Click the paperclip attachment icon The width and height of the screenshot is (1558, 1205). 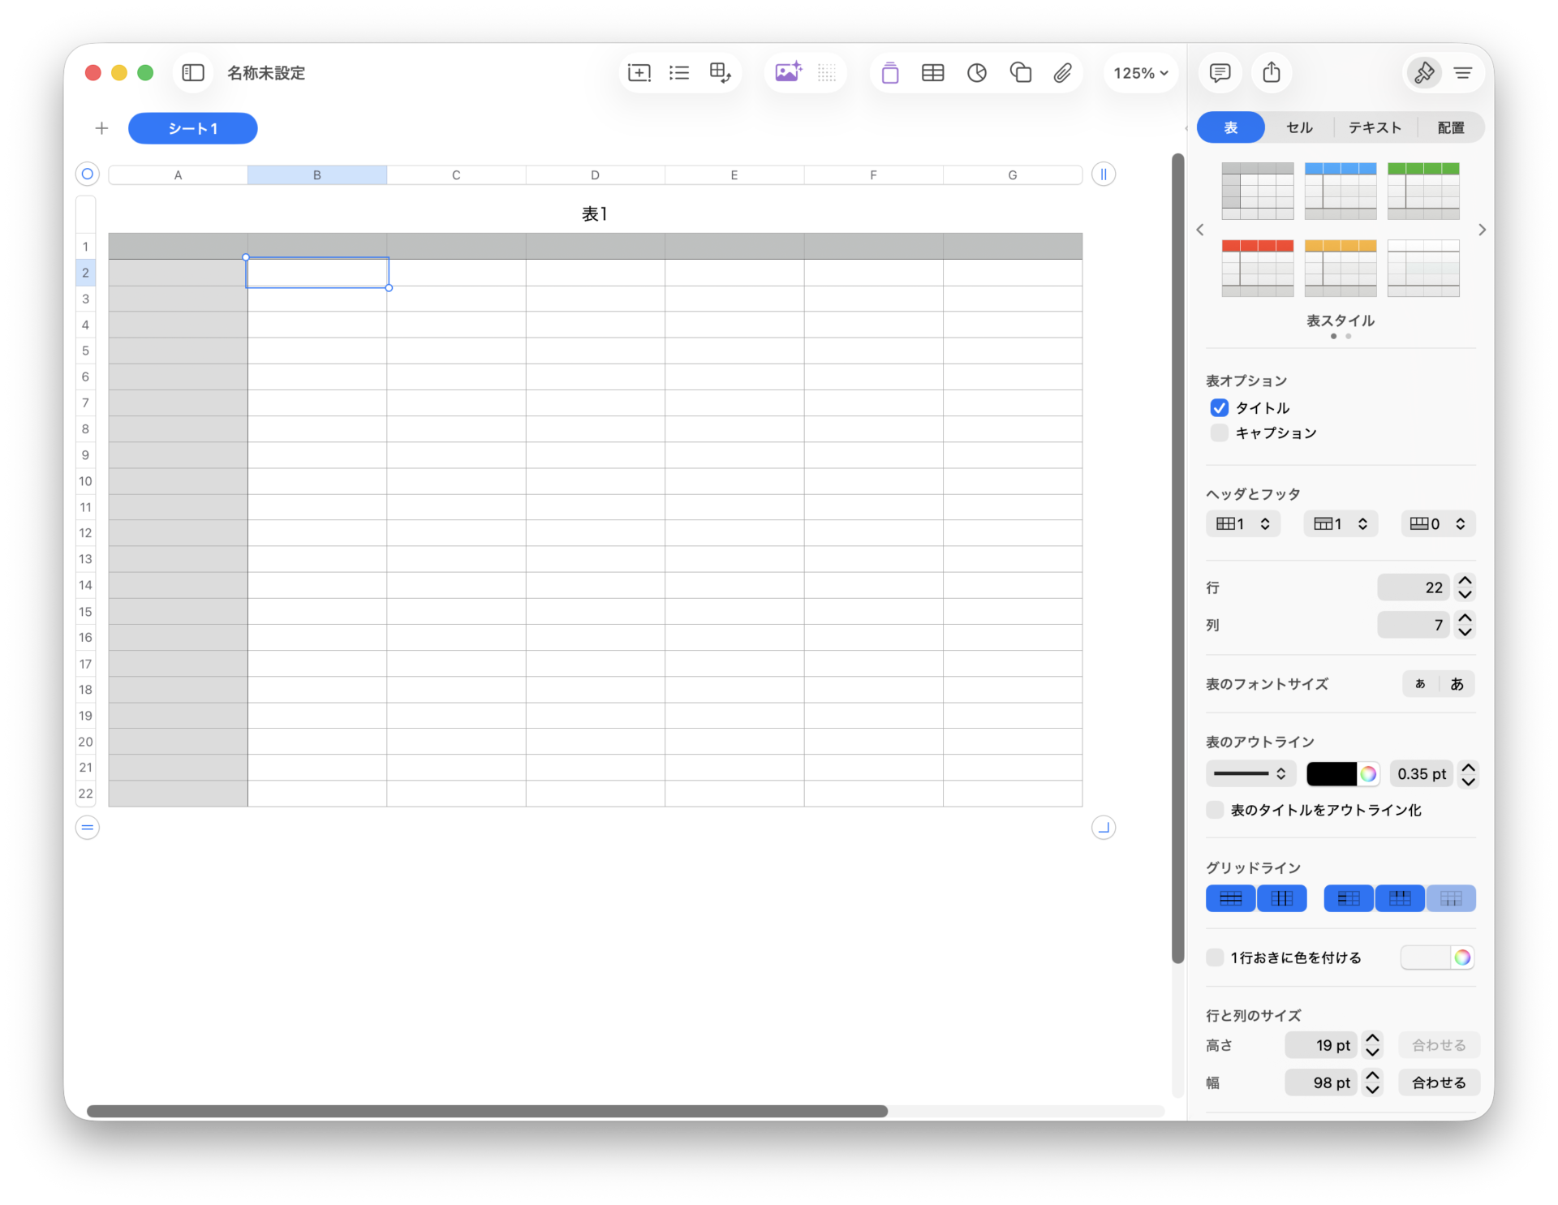(x=1062, y=73)
